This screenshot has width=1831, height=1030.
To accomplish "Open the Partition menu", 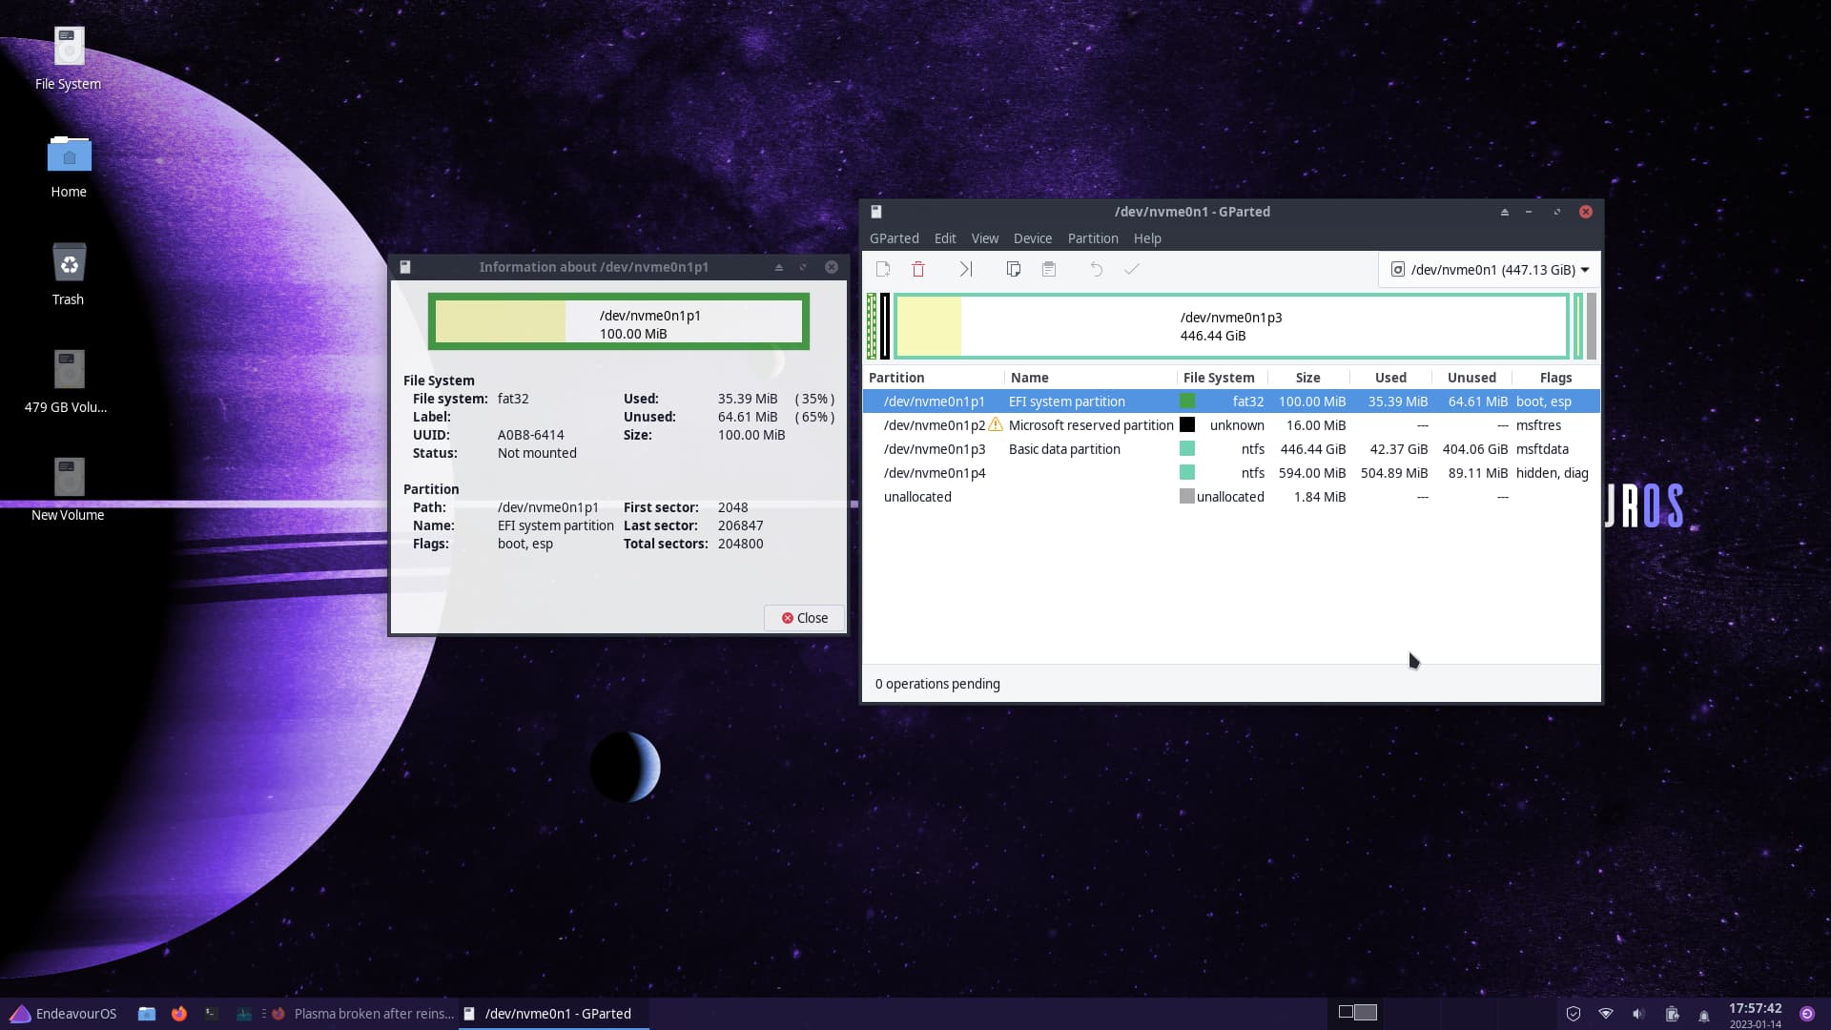I will click(1093, 238).
